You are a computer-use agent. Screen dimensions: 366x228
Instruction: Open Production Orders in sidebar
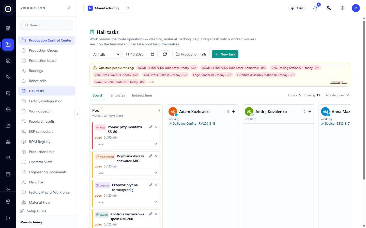(x=47, y=50)
